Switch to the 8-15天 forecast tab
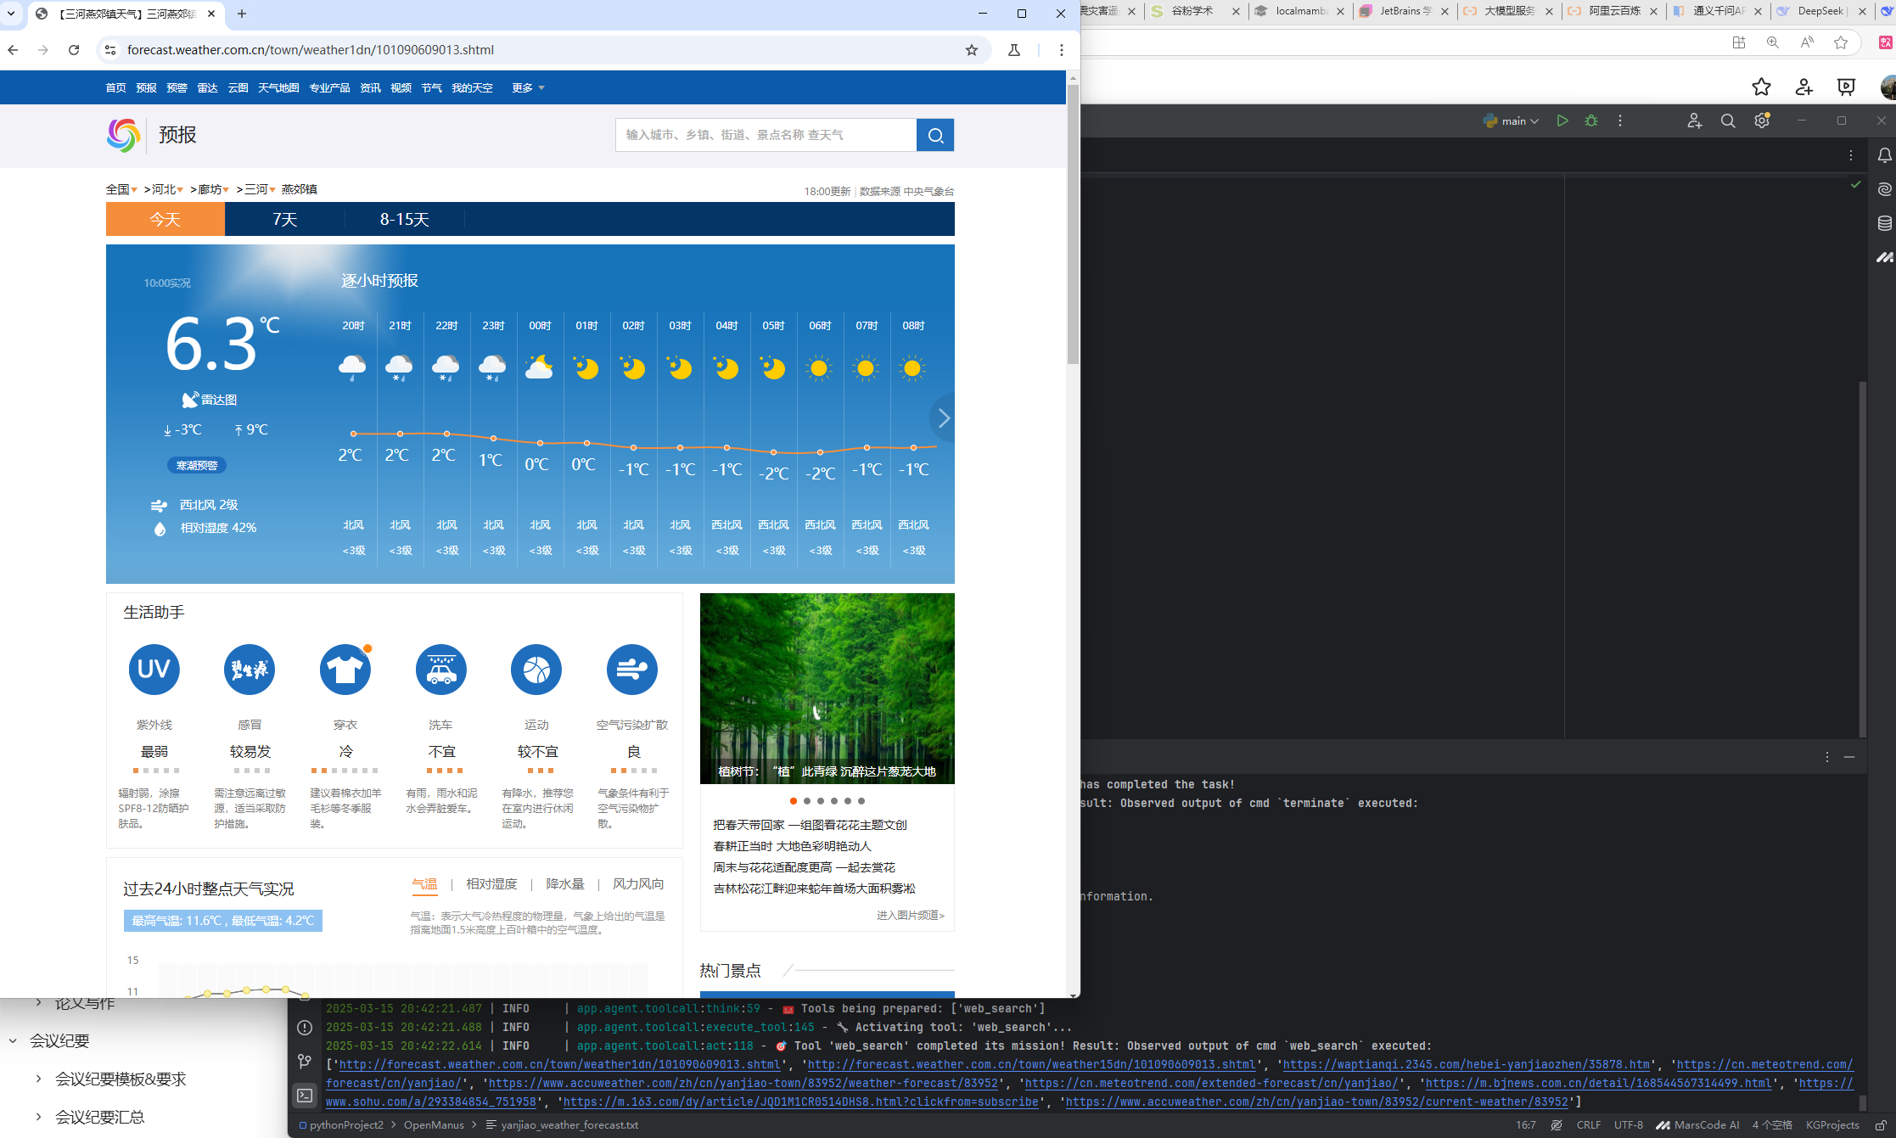Screen dimensions: 1896x1138 [x=404, y=220]
